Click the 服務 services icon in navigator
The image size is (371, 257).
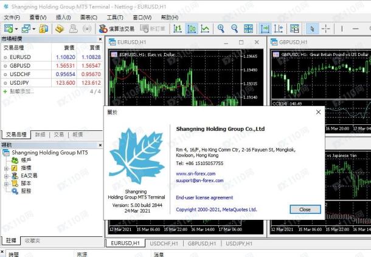(15, 191)
